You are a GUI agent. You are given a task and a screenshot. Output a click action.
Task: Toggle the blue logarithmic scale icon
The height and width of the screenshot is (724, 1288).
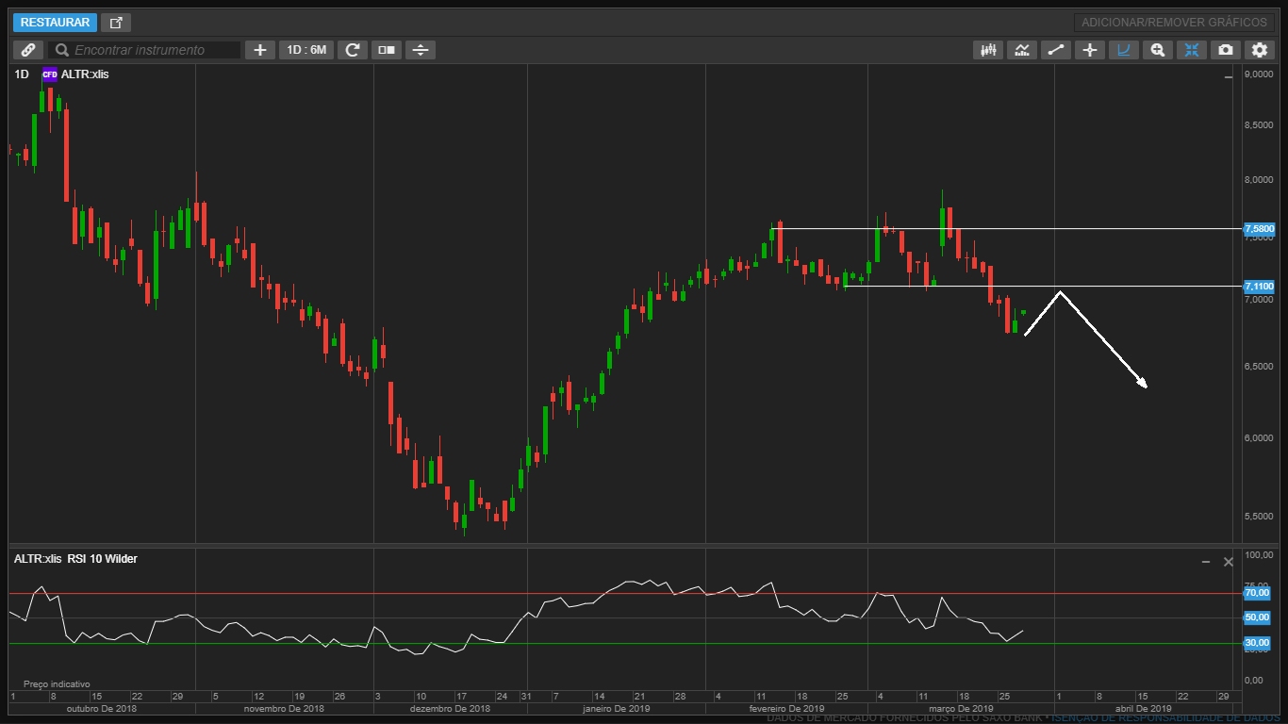1123,50
